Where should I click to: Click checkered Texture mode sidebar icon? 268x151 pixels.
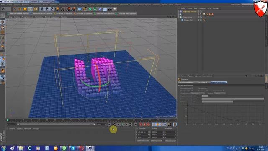pyautogui.click(x=3, y=27)
